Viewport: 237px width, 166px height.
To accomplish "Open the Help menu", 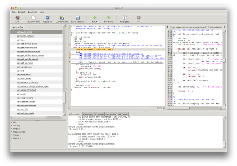I will 42,12.
